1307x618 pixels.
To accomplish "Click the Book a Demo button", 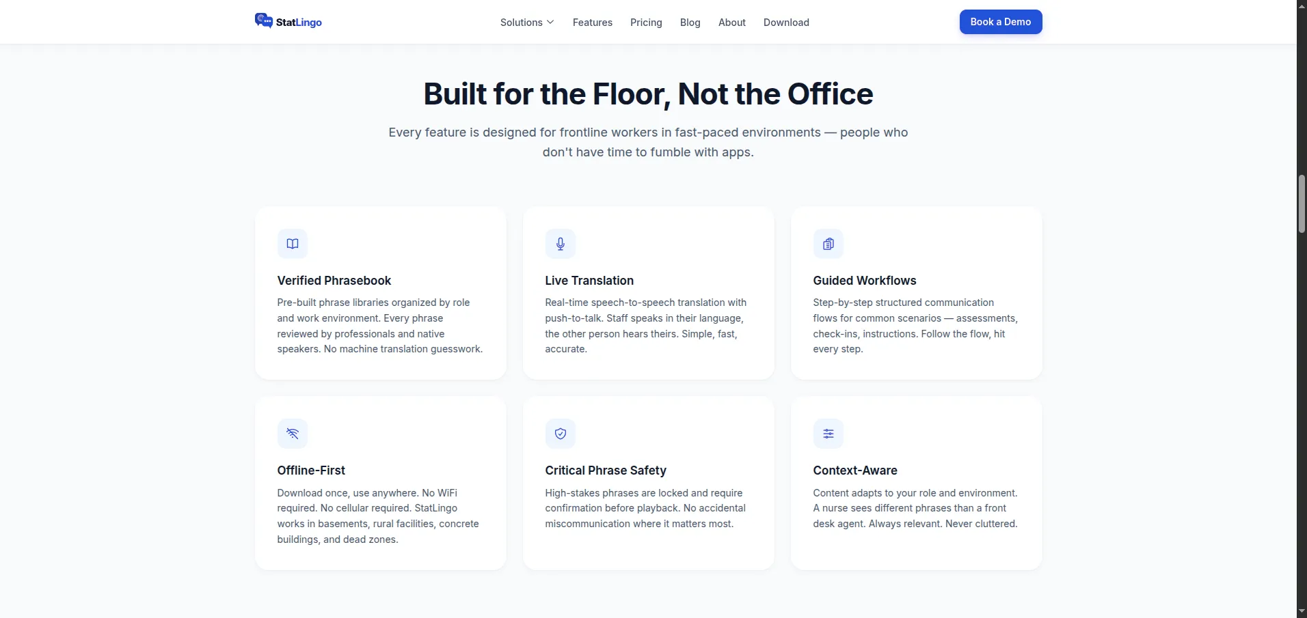I will coord(999,21).
